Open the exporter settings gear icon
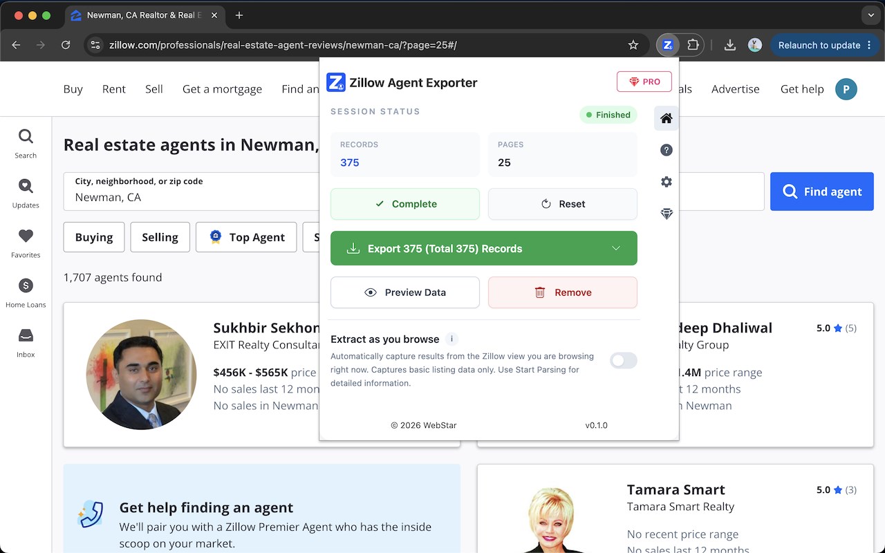Screen dimensions: 885x553 (x=667, y=182)
